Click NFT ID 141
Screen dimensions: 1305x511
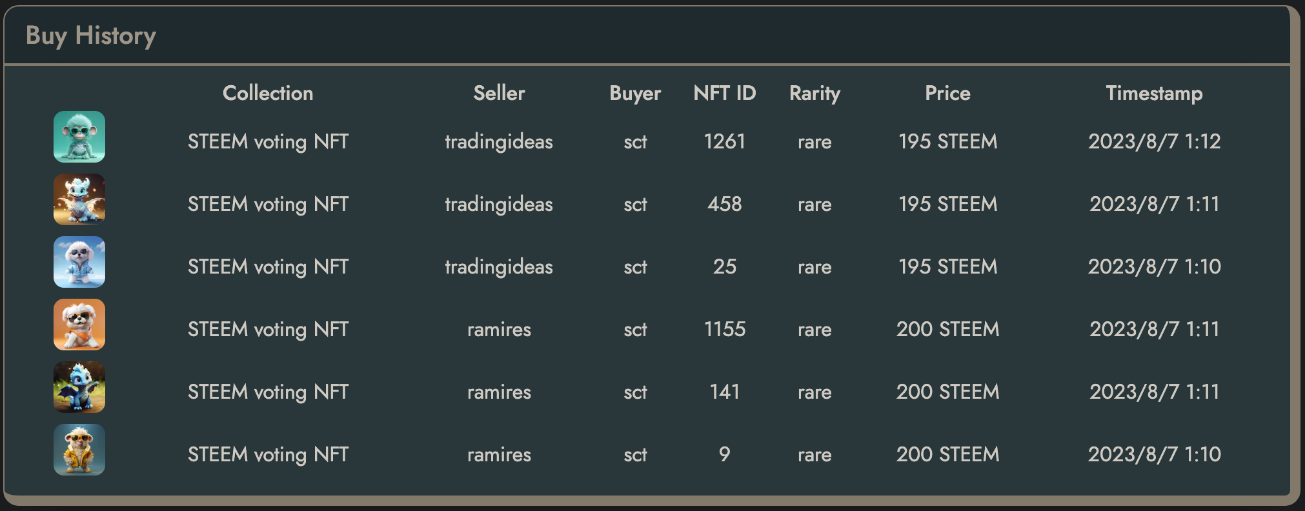[724, 392]
